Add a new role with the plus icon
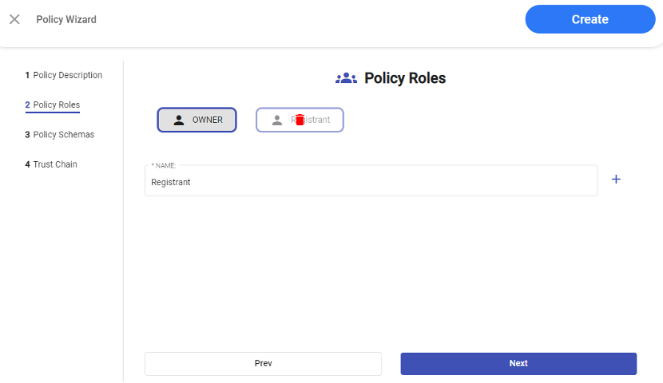Viewport: 663px width, 383px height. pyautogui.click(x=616, y=180)
